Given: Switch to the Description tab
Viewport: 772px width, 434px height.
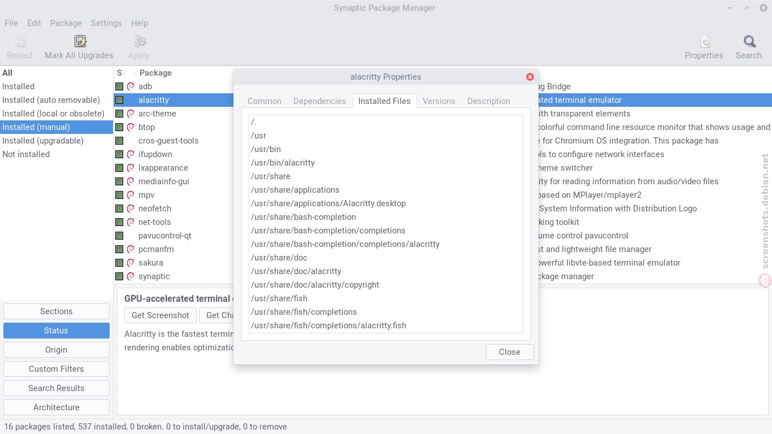Looking at the screenshot, I should click(x=489, y=101).
